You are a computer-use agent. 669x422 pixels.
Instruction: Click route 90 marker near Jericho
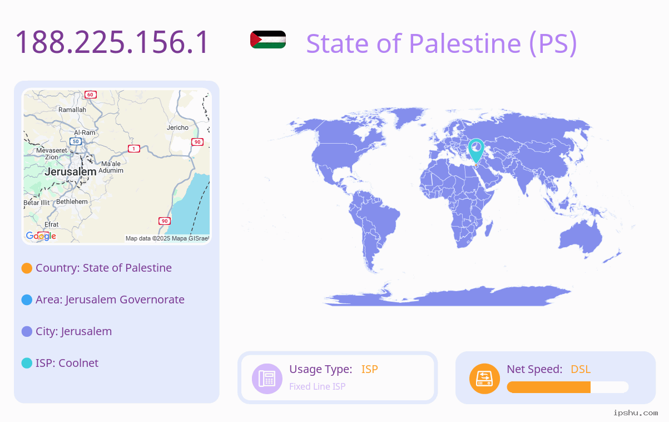(x=197, y=142)
